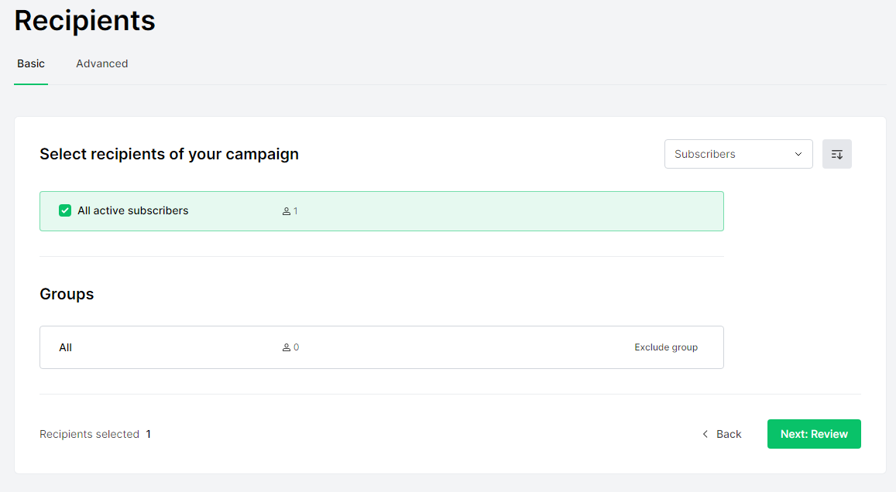This screenshot has height=492, width=896.
Task: Click the green checkmark icon
Action: tap(65, 210)
